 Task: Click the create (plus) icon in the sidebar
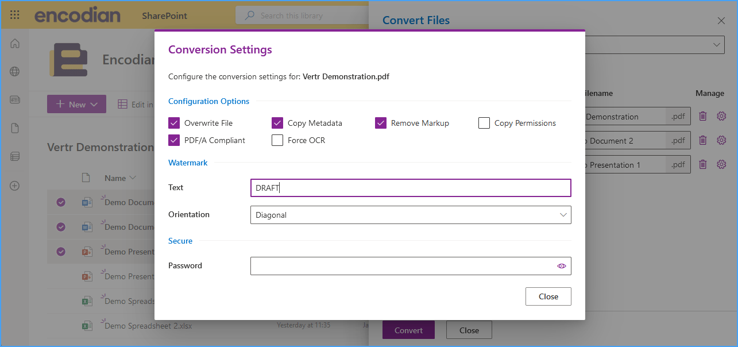pos(14,186)
